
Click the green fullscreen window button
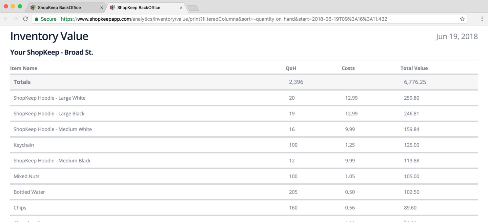(20, 6)
